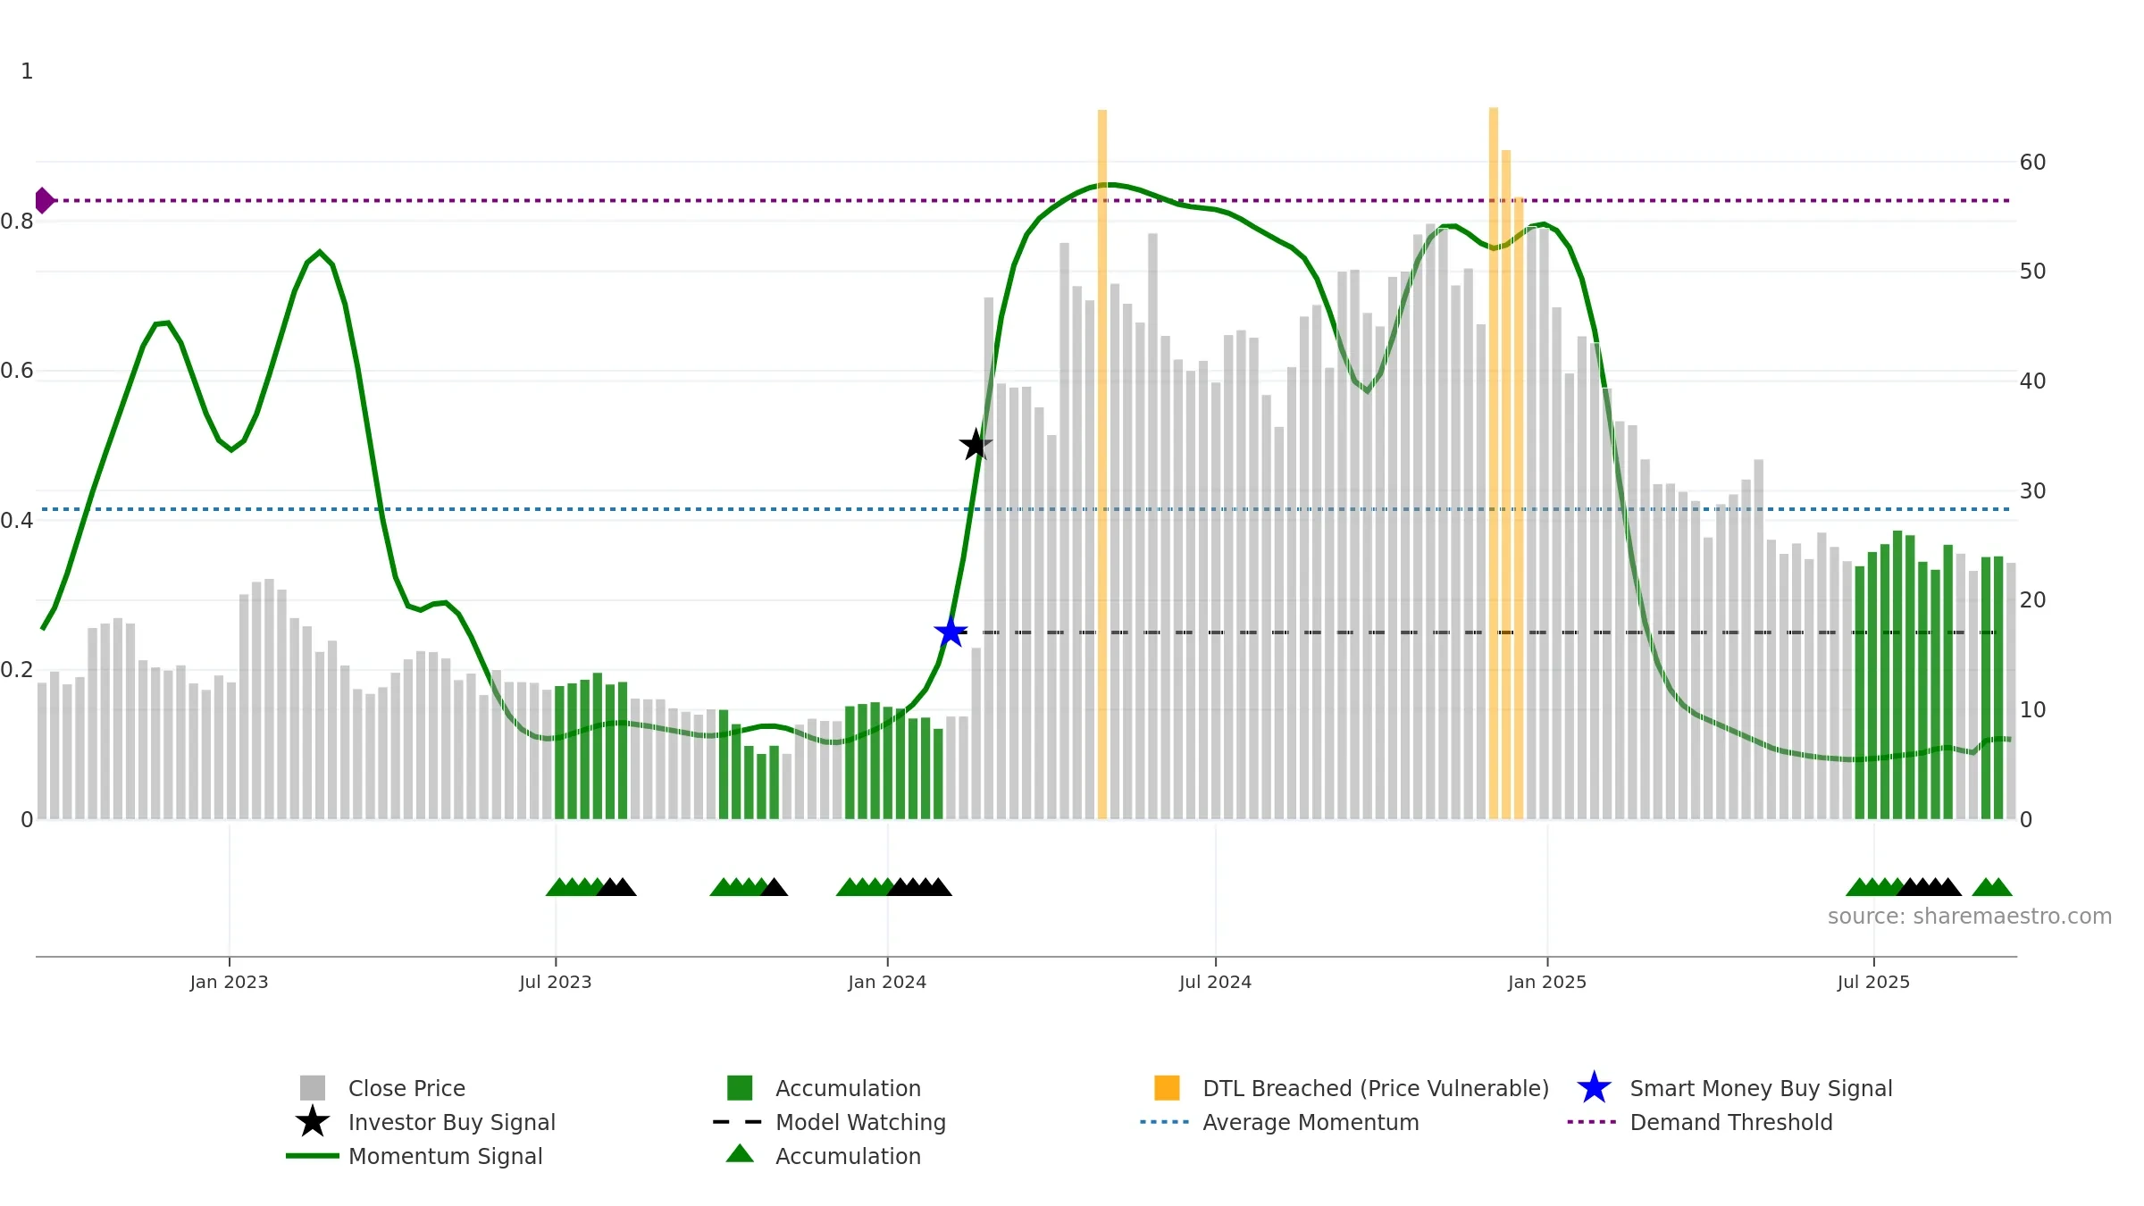Click the green triangle Accumulation legend icon
The image size is (2144, 1206).
click(x=740, y=1153)
